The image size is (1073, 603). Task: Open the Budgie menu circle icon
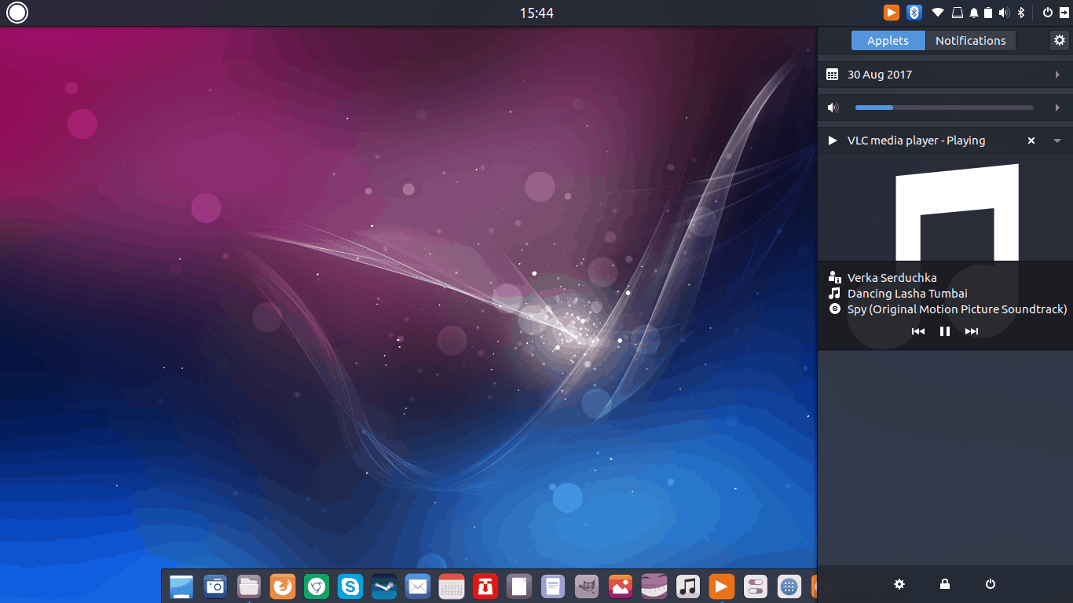point(17,13)
